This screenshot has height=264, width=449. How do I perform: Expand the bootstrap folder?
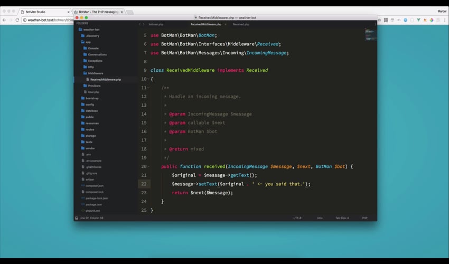(90, 98)
